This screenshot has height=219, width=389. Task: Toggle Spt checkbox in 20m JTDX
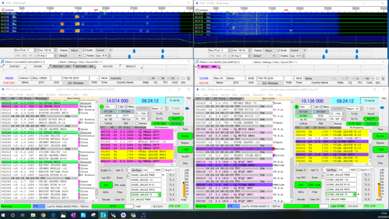coord(118,107)
